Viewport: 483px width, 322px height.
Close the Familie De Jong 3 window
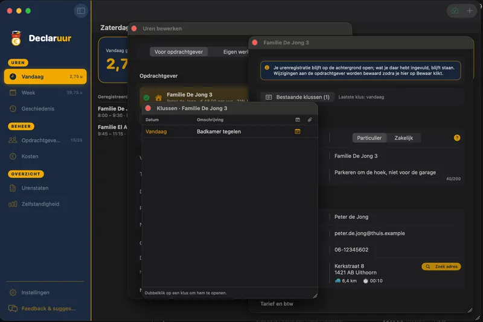[x=255, y=43]
